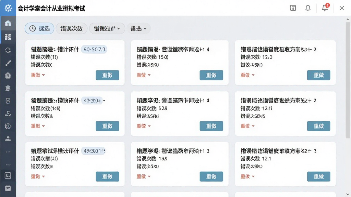Expand red 重做 dropdown on the 错误次数 15.9 card
Screen dimensions: 351x197
point(144,176)
